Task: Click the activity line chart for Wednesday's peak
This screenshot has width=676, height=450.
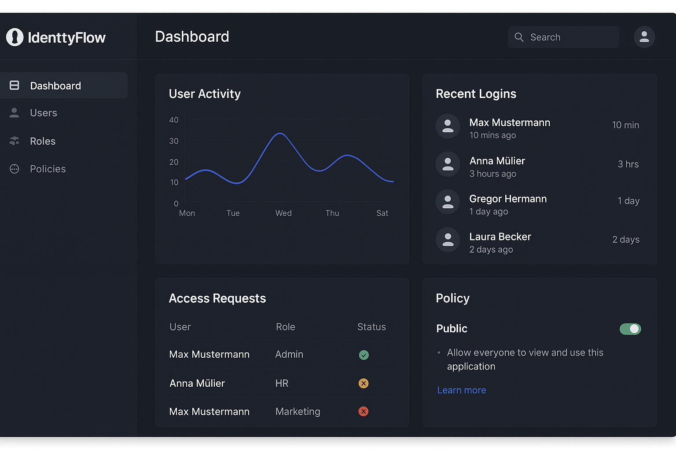Action: tap(280, 134)
